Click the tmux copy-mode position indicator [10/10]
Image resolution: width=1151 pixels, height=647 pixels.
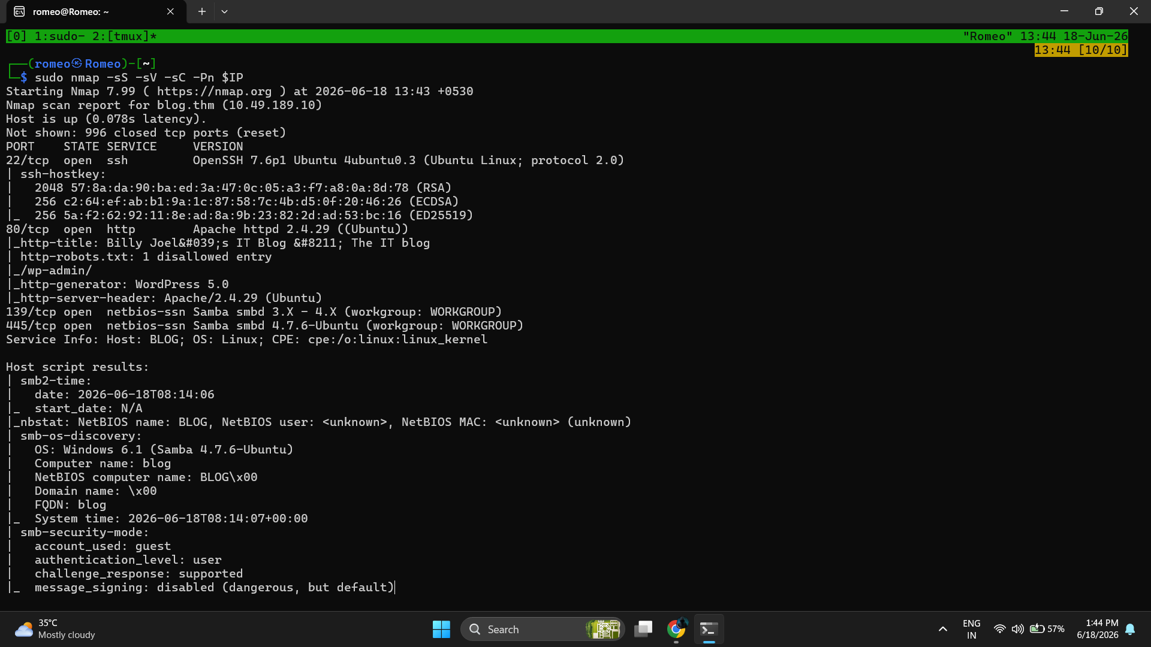tap(1102, 50)
